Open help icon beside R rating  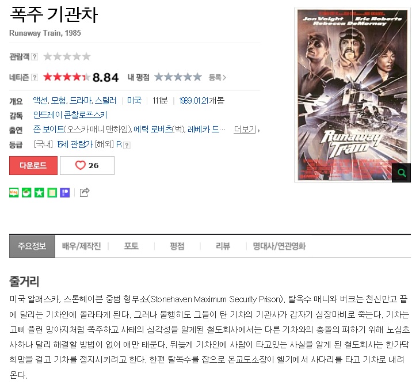click(x=127, y=145)
